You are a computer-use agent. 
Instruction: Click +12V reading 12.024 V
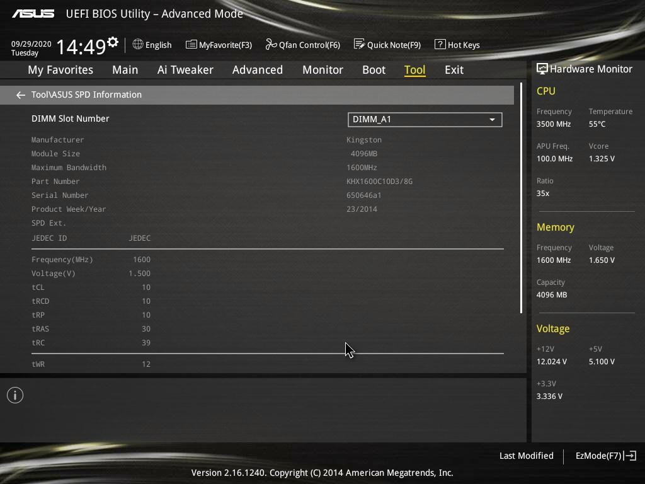pyautogui.click(x=551, y=362)
